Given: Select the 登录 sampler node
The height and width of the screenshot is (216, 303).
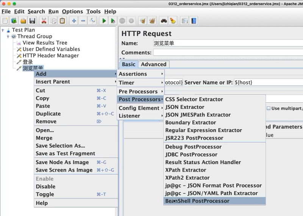Looking at the screenshot, I should pos(28,62).
